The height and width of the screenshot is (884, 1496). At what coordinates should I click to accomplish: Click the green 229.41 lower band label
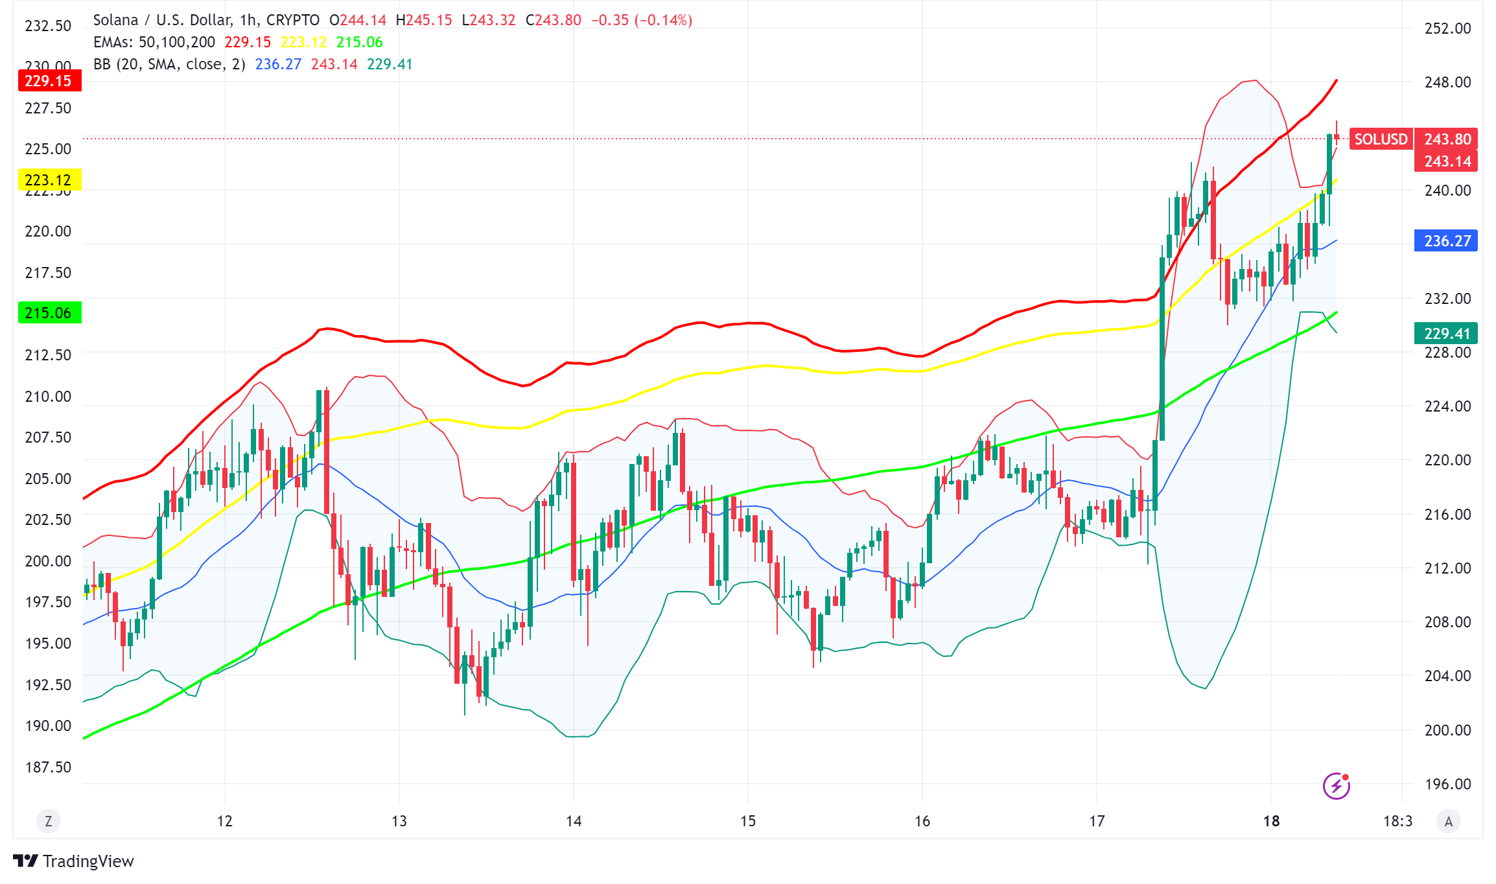(1446, 333)
